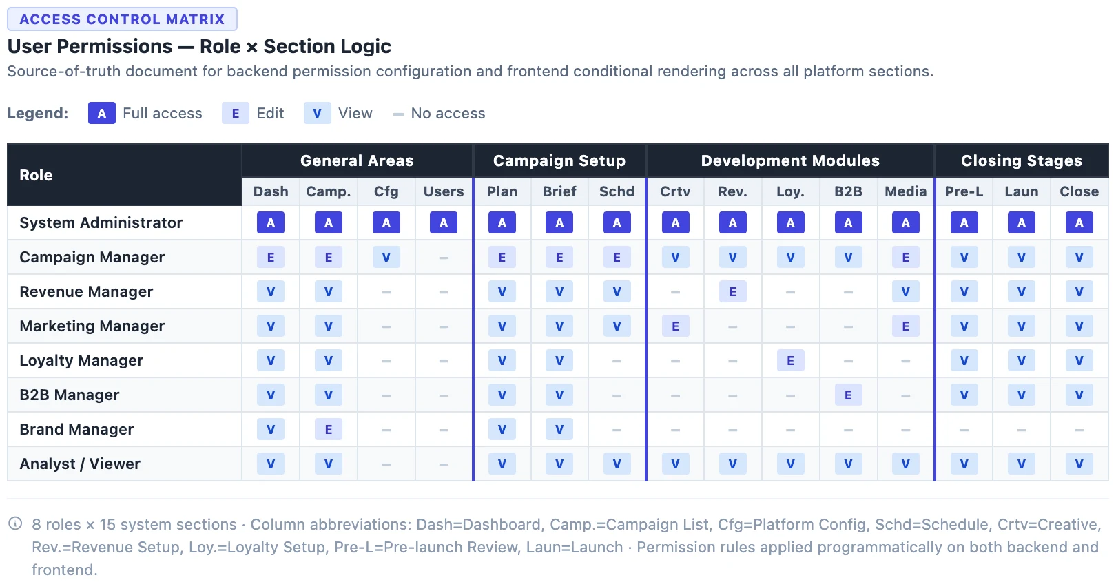This screenshot has height=582, width=1116.
Task: Select the Users column header
Action: 444,191
